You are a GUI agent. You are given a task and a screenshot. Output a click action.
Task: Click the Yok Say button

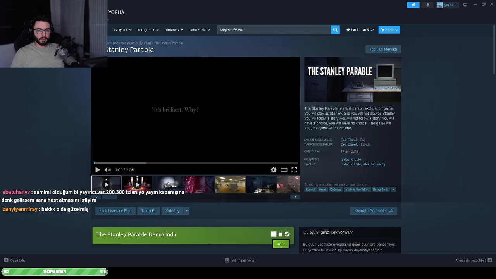click(172, 211)
